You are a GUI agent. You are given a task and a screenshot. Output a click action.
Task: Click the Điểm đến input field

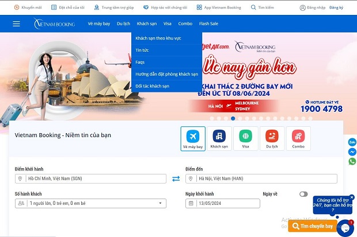point(261,178)
